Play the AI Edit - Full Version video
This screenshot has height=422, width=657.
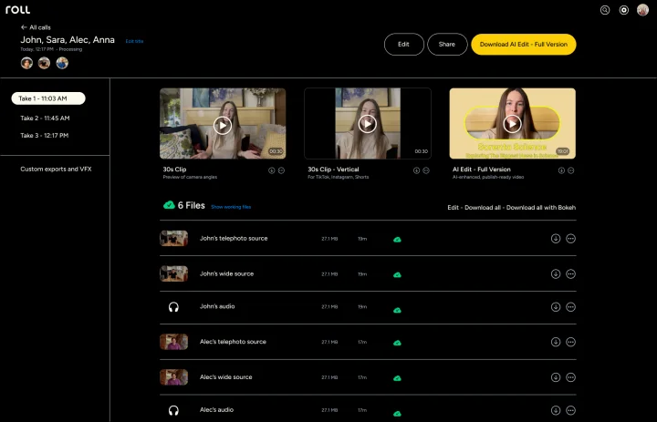512,124
